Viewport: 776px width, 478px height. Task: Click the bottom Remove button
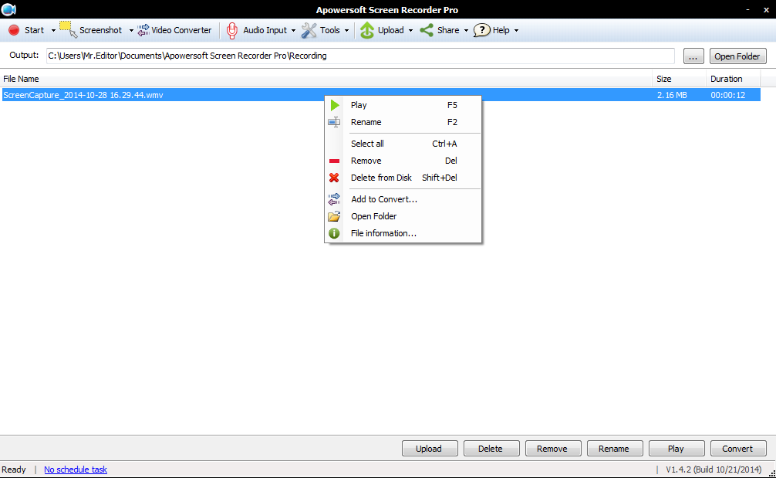pyautogui.click(x=553, y=449)
